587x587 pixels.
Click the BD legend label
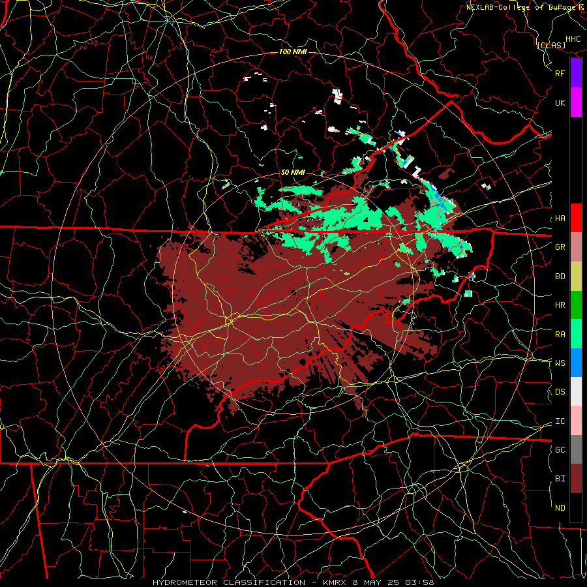coord(560,277)
